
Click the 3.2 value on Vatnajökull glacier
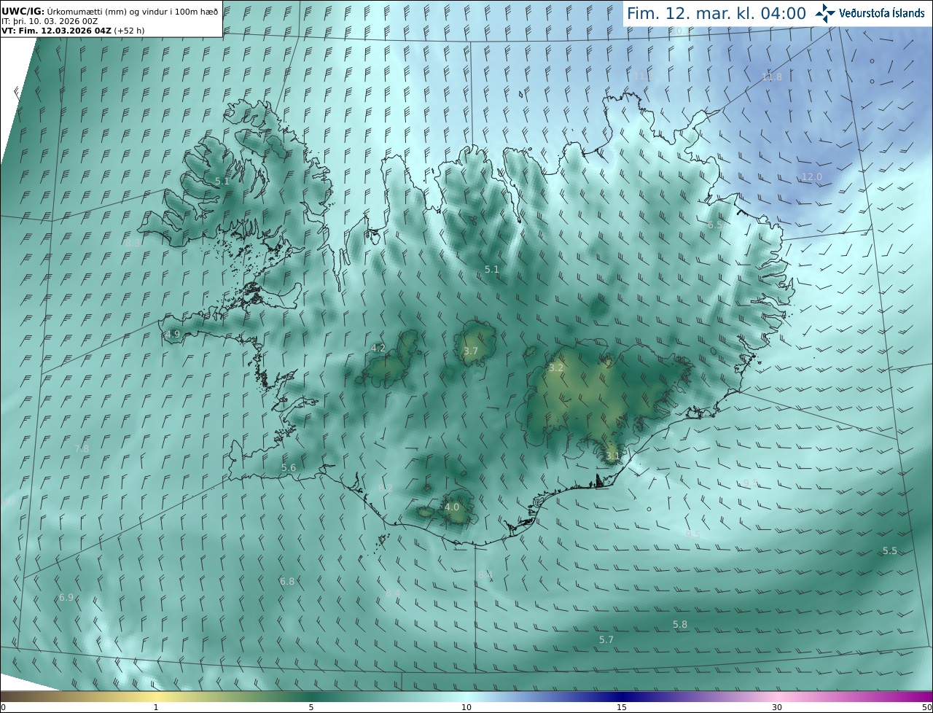(556, 367)
